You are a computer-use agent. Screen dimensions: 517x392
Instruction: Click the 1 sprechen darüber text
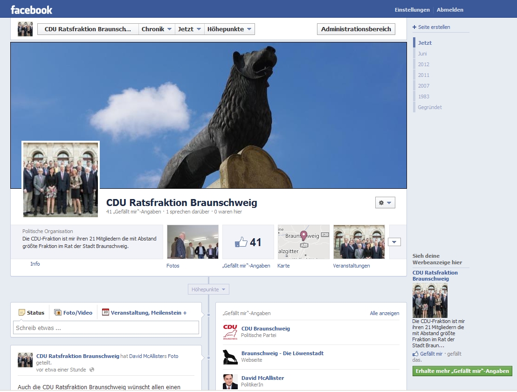tap(187, 212)
